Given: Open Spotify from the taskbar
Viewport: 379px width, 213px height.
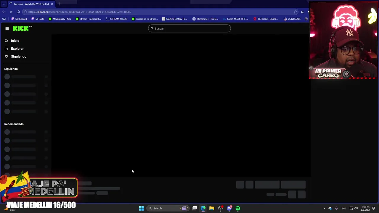Looking at the screenshot, I should [x=238, y=208].
